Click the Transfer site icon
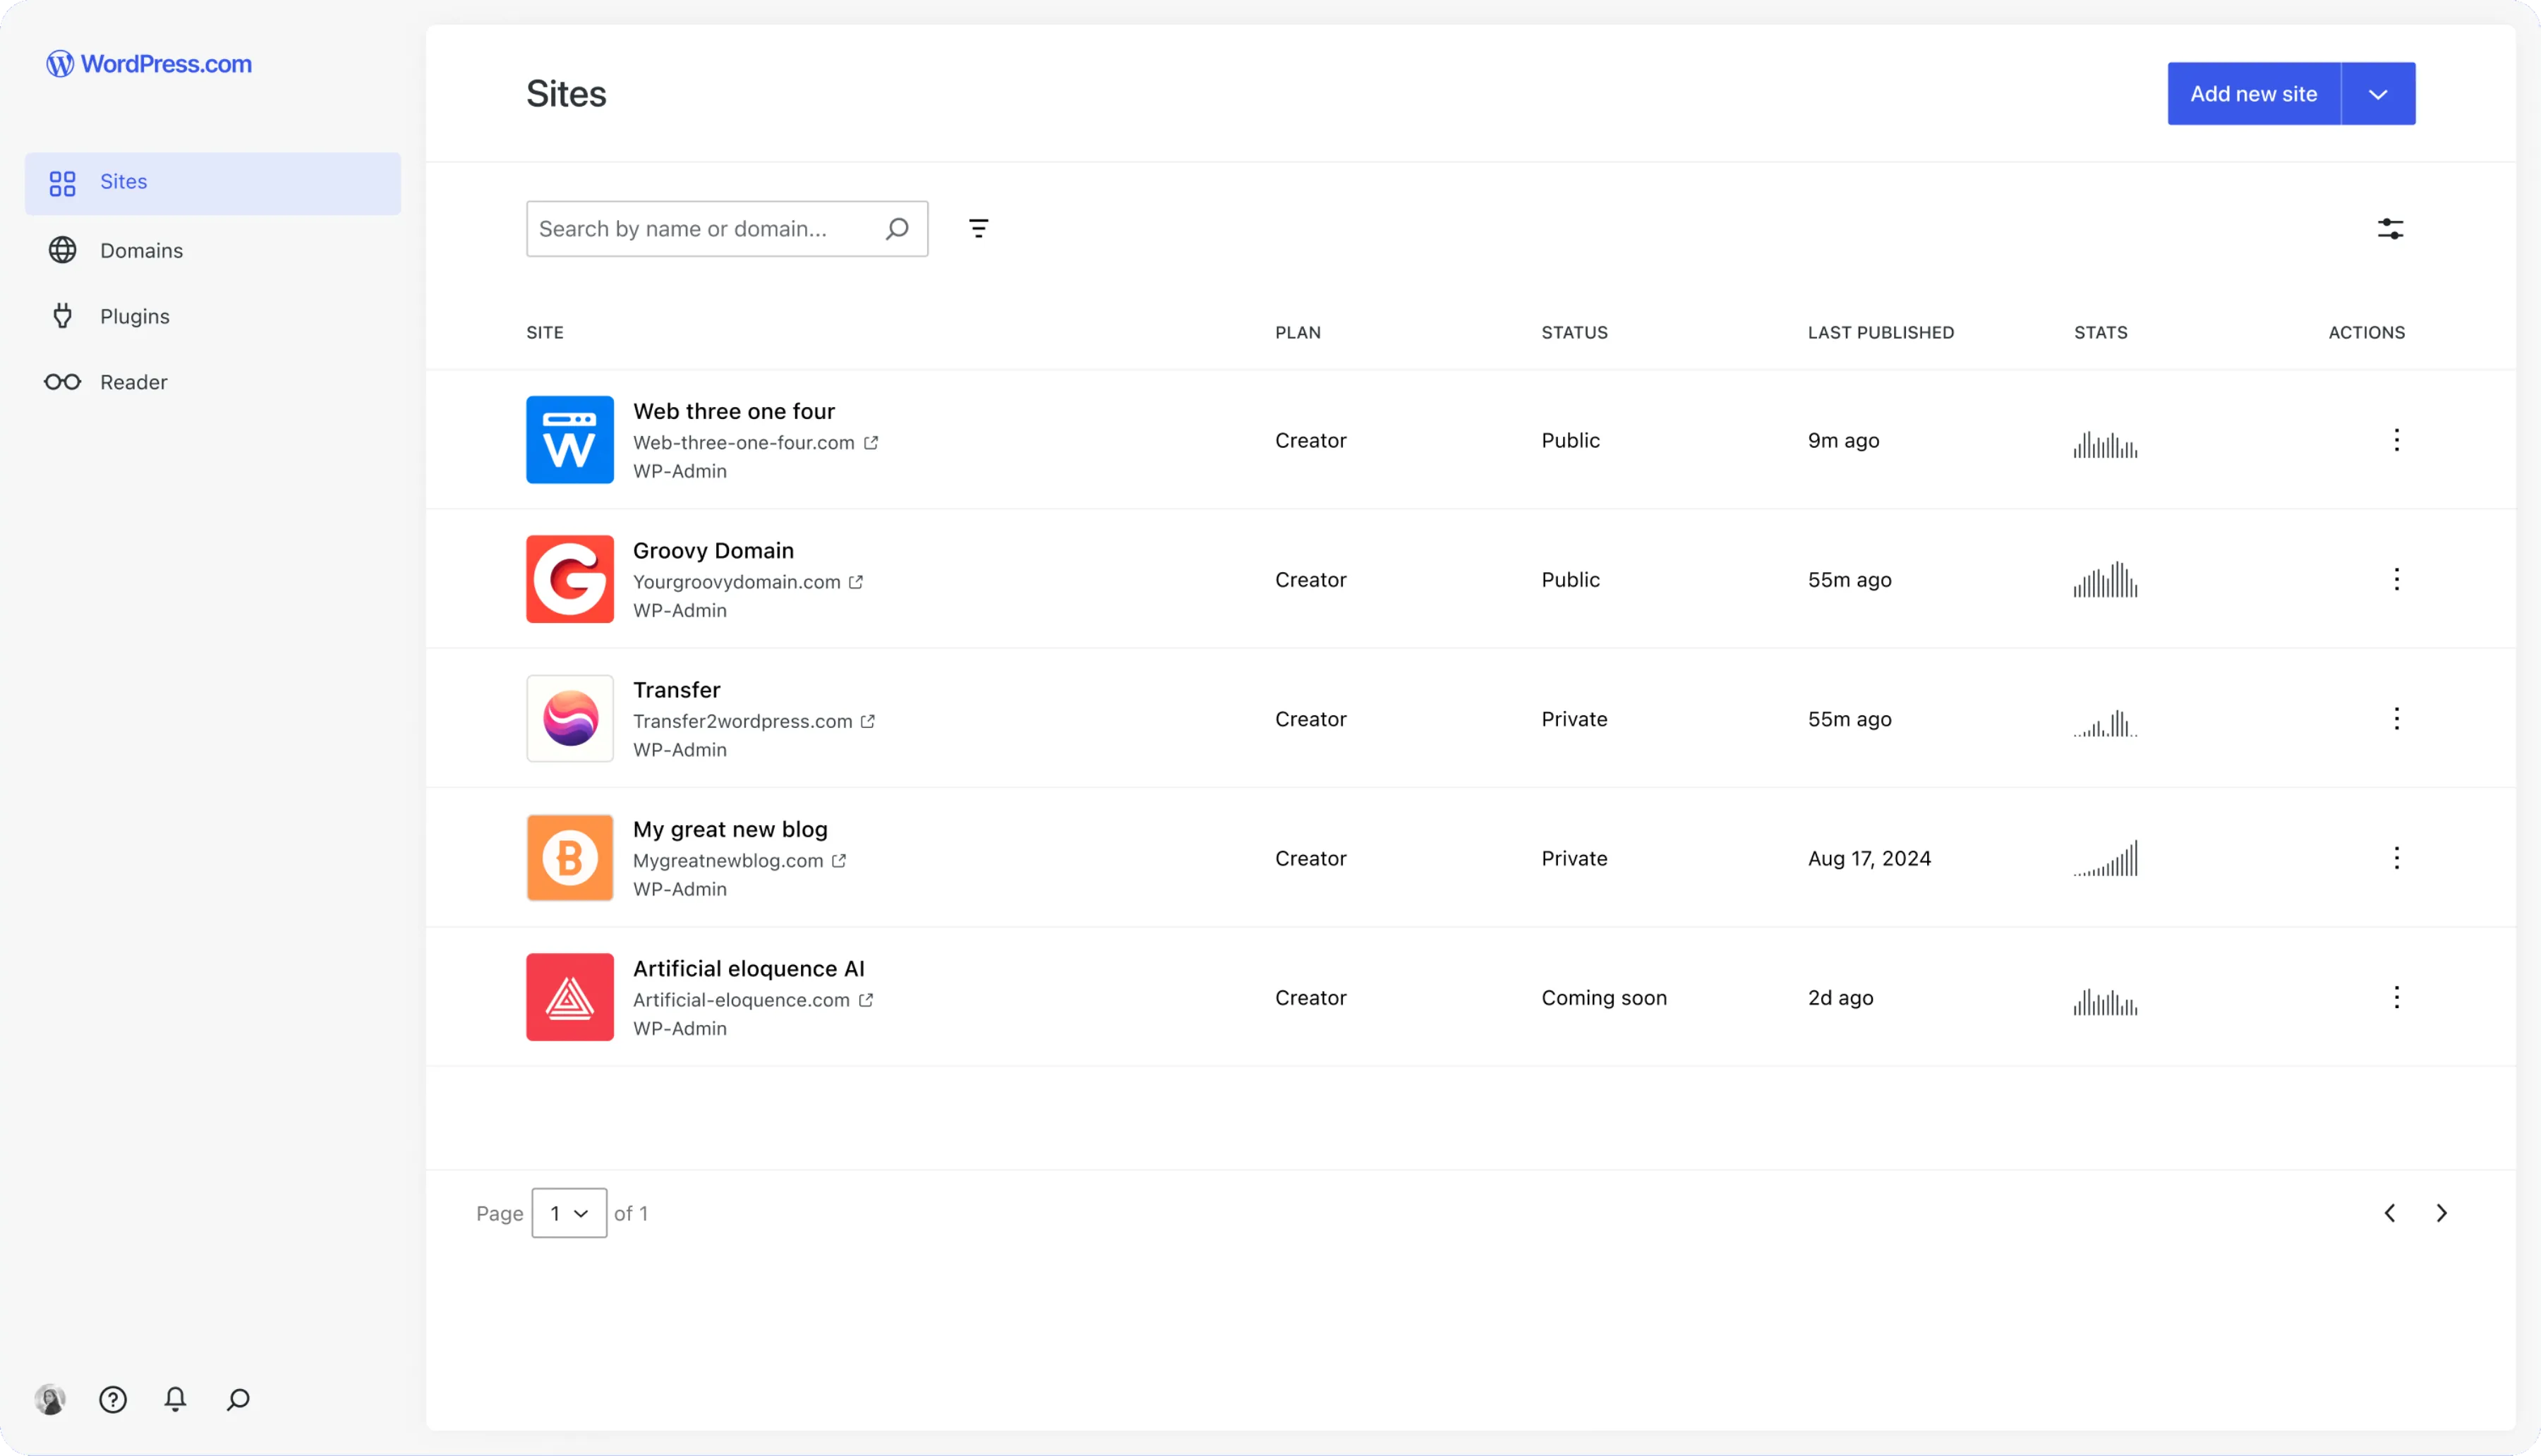2541x1456 pixels. coord(570,719)
